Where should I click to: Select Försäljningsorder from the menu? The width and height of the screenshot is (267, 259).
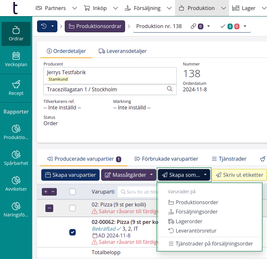click(196, 212)
